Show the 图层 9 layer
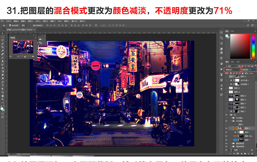257x162 pixels. click(x=226, y=125)
